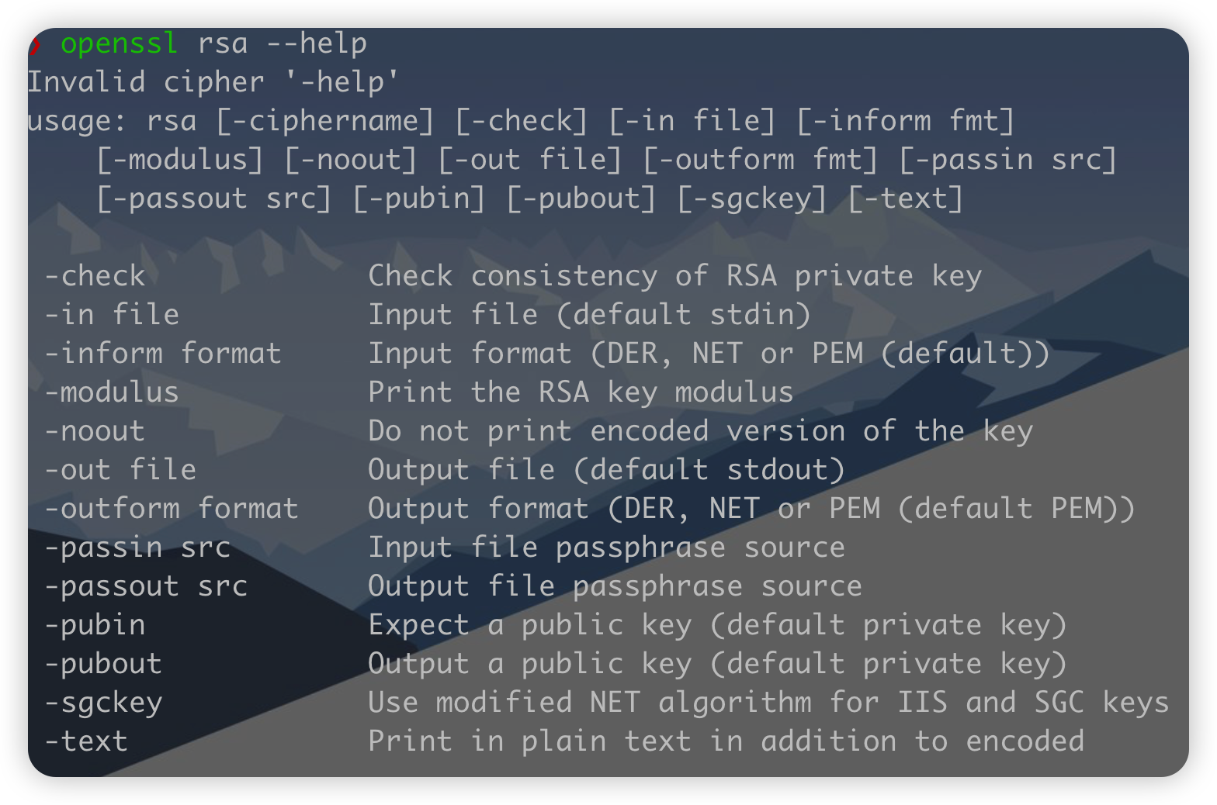Select the '-passin src' option entry

137,548
